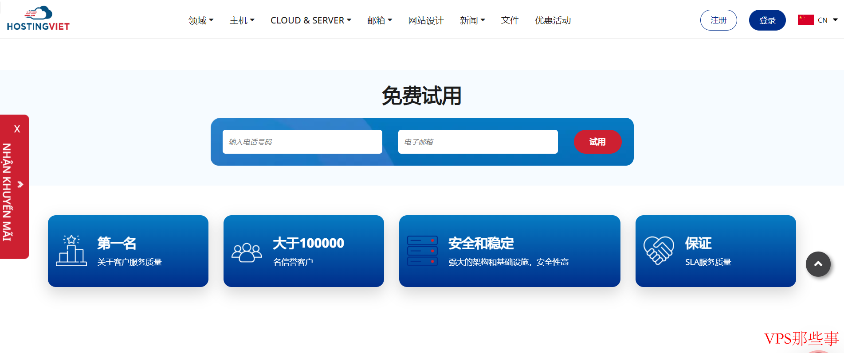The image size is (844, 353).
Task: Expand the CLOUD & SERVER menu
Action: (311, 20)
